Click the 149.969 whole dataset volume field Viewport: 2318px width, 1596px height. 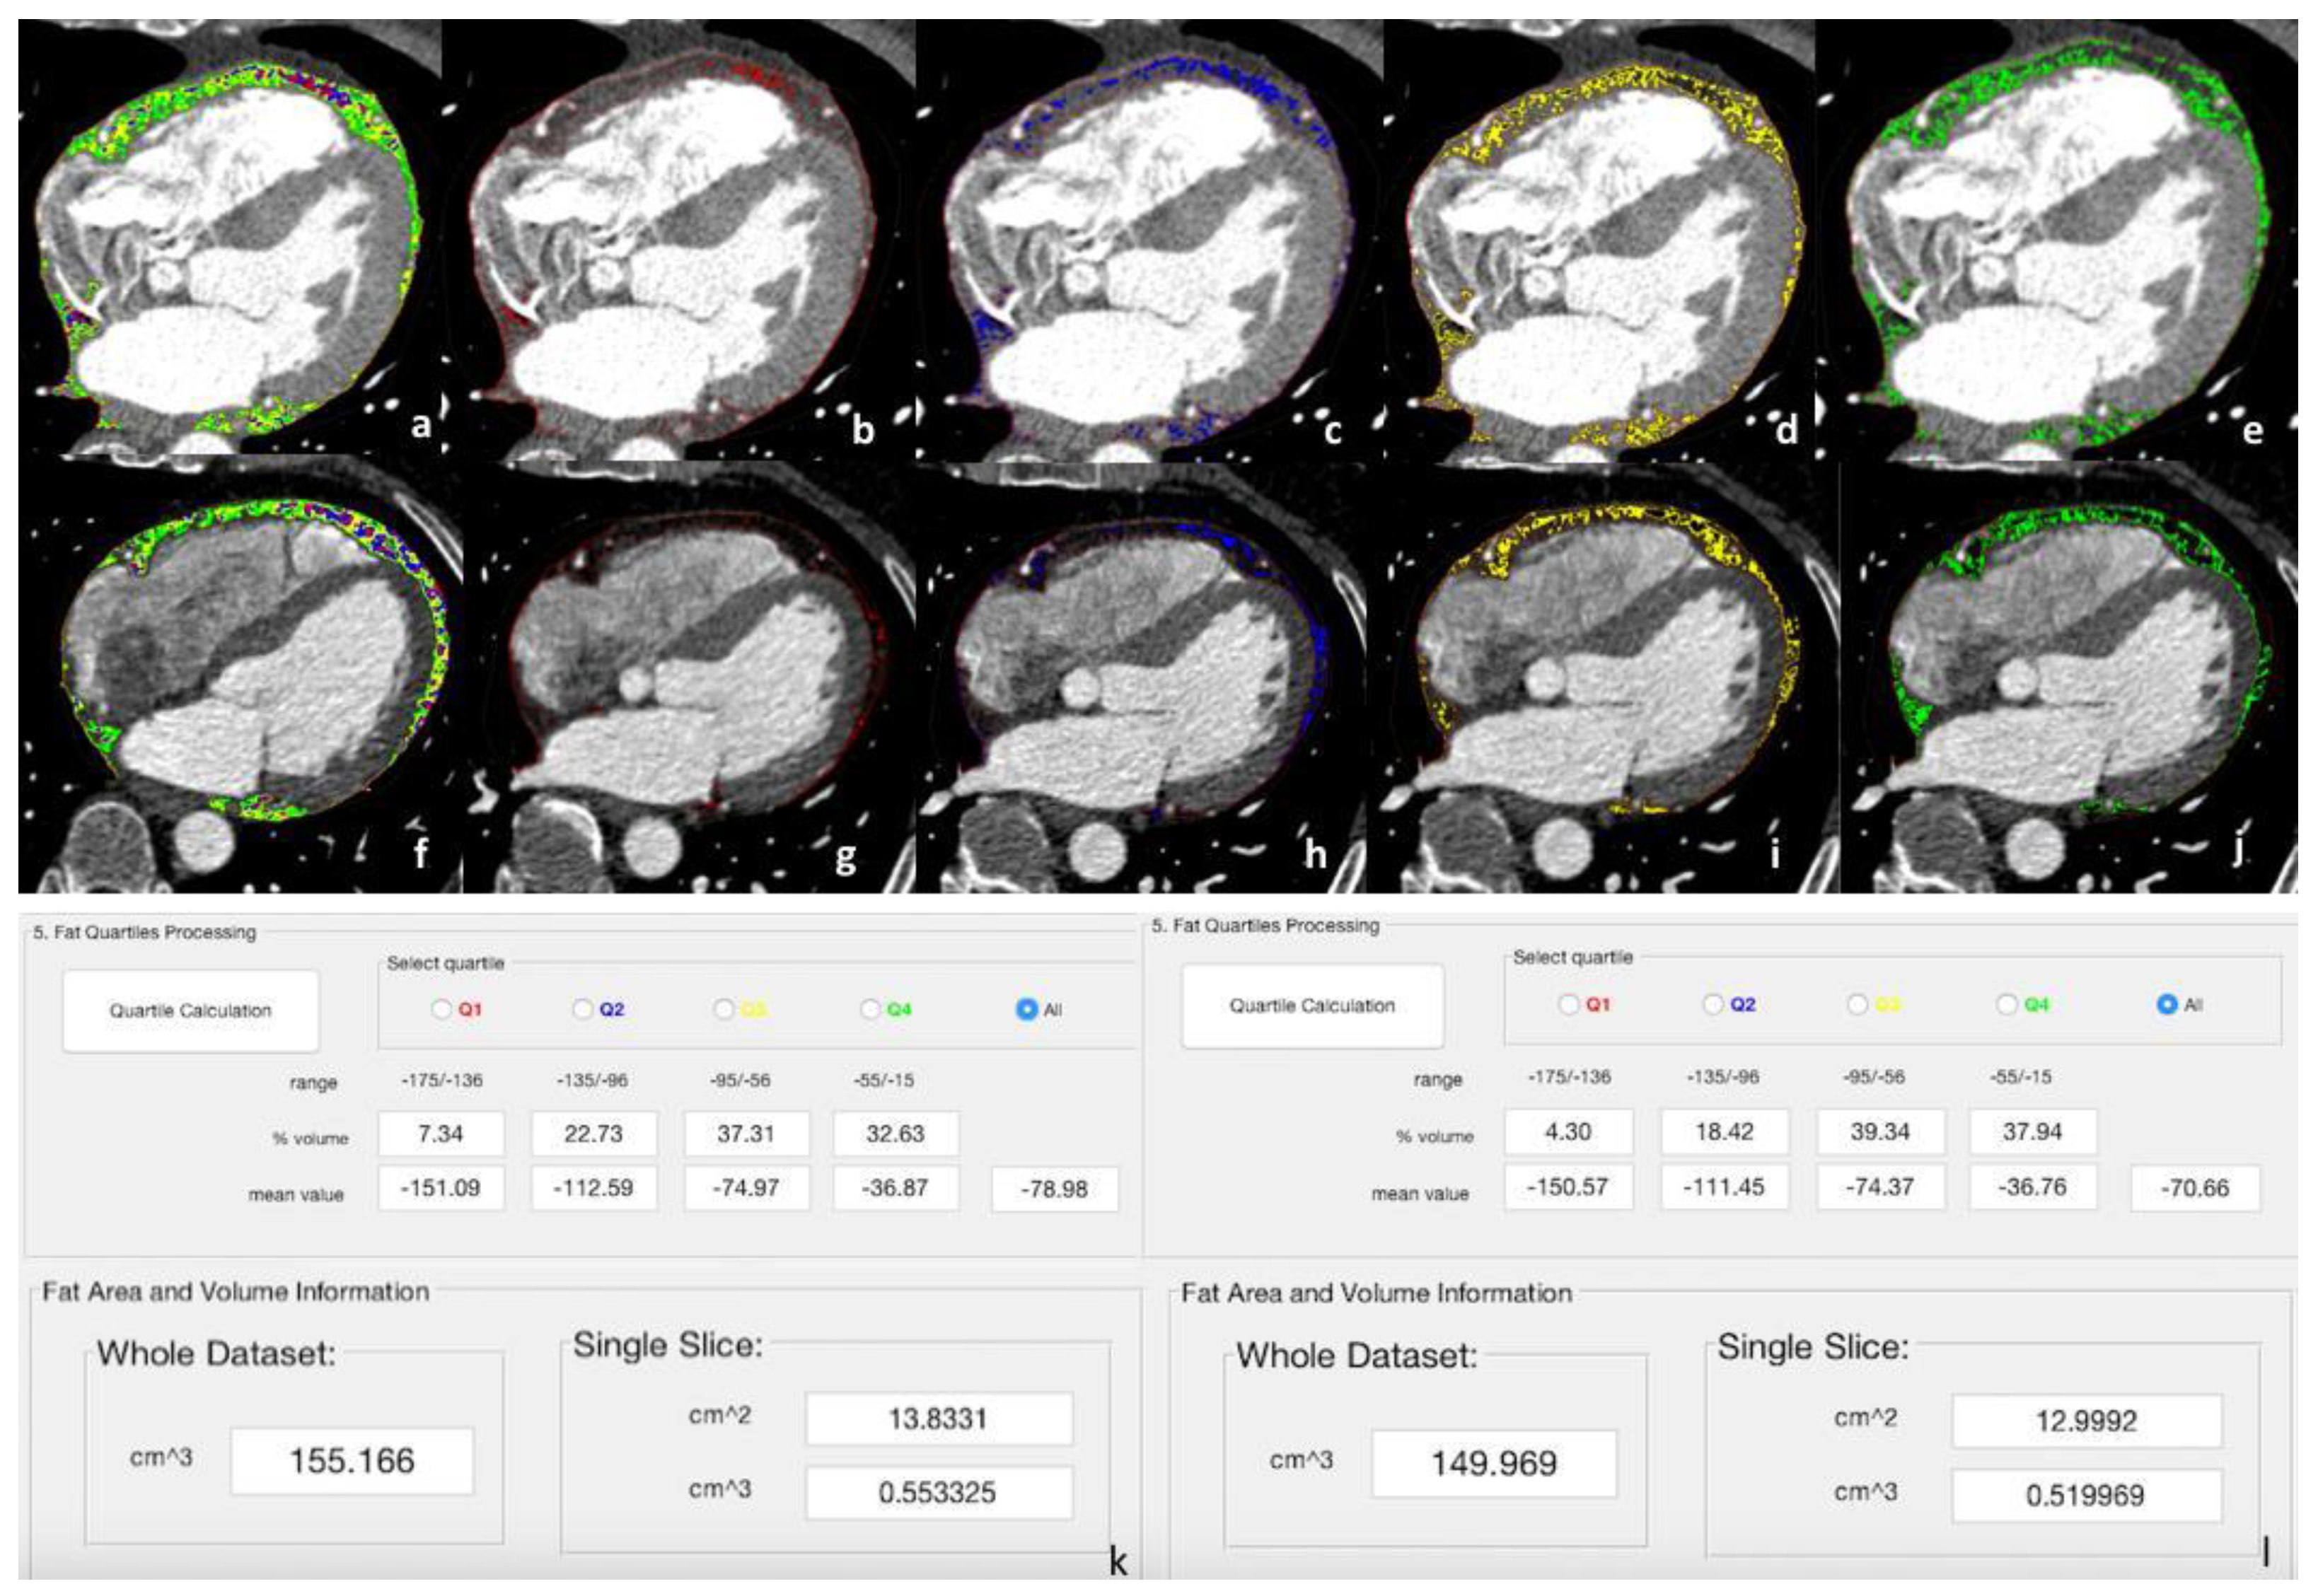coord(1493,1463)
